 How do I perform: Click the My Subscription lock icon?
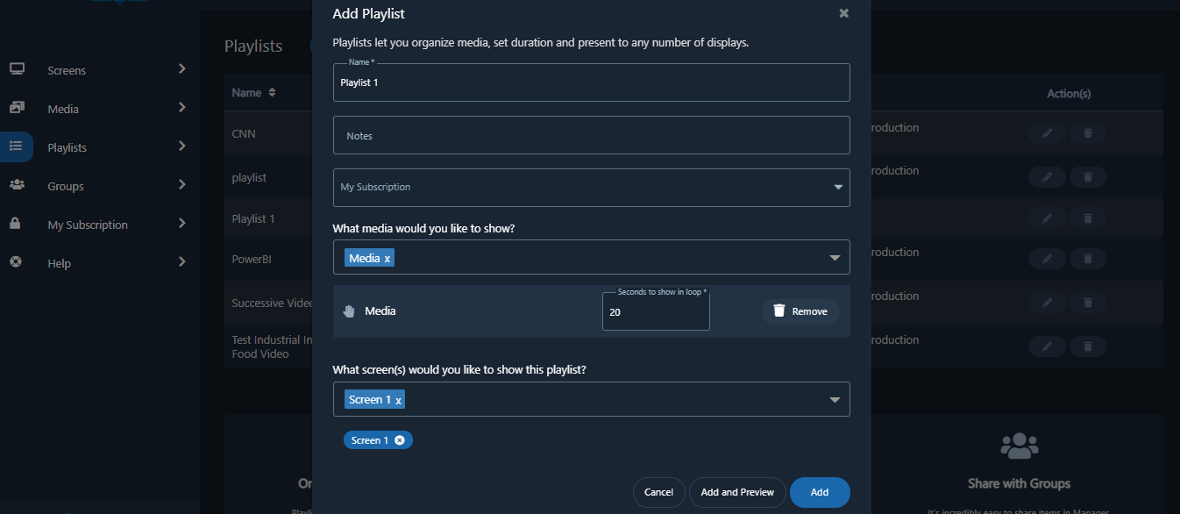pyautogui.click(x=16, y=224)
